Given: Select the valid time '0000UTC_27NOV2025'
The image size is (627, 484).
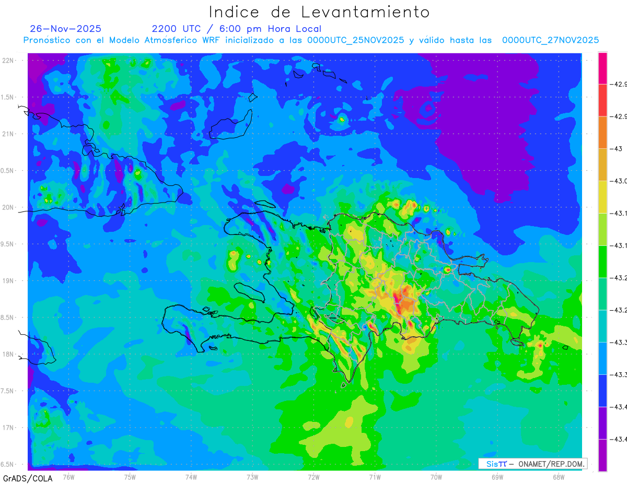Looking at the screenshot, I should click(550, 40).
